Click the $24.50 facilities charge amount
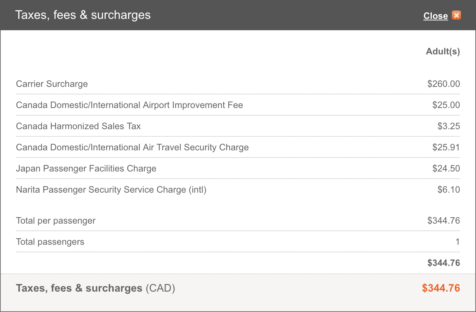476x312 pixels. [446, 168]
